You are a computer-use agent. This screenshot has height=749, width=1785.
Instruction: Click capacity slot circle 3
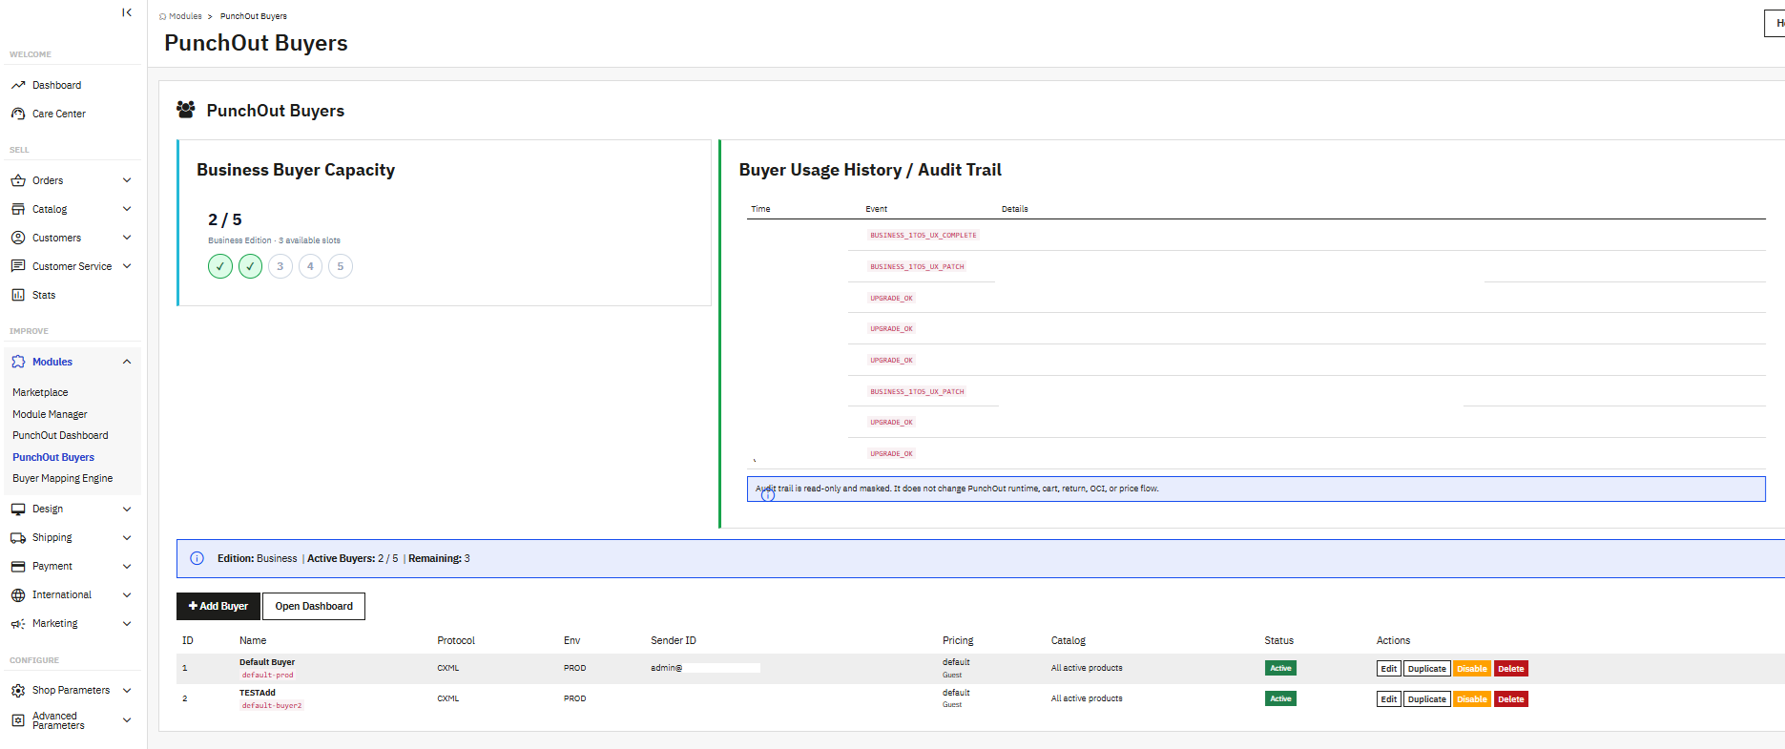pos(280,266)
